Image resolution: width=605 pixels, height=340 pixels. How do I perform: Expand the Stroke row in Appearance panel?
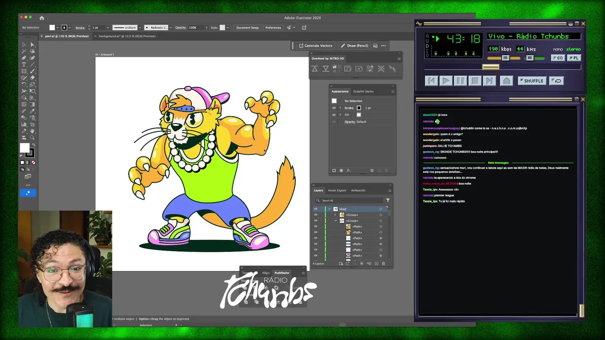click(340, 108)
